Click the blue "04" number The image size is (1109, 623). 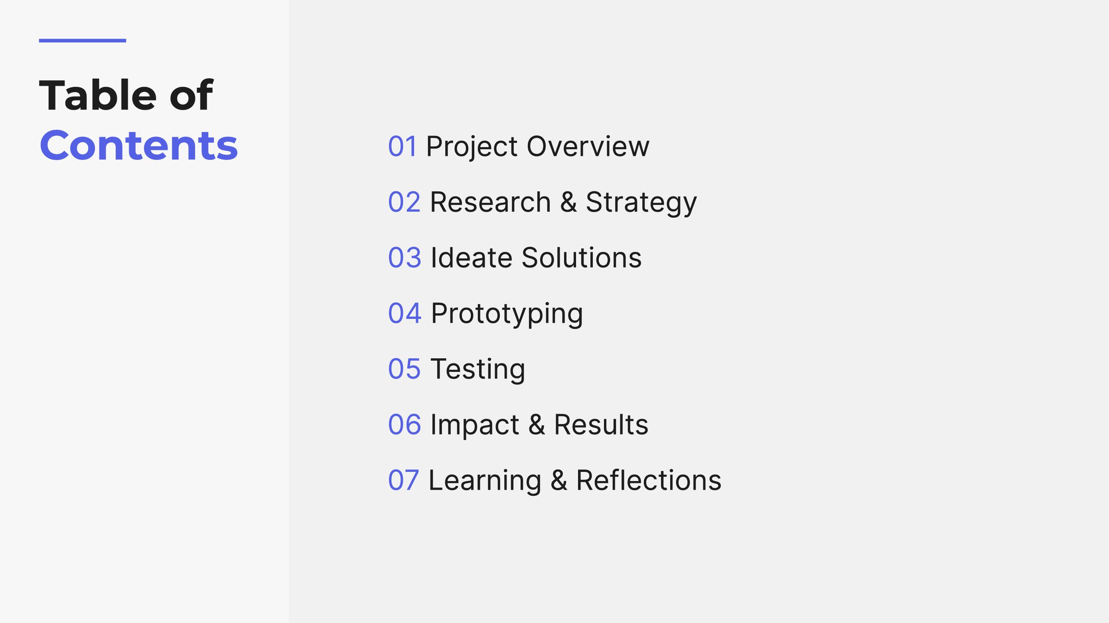[x=405, y=313]
